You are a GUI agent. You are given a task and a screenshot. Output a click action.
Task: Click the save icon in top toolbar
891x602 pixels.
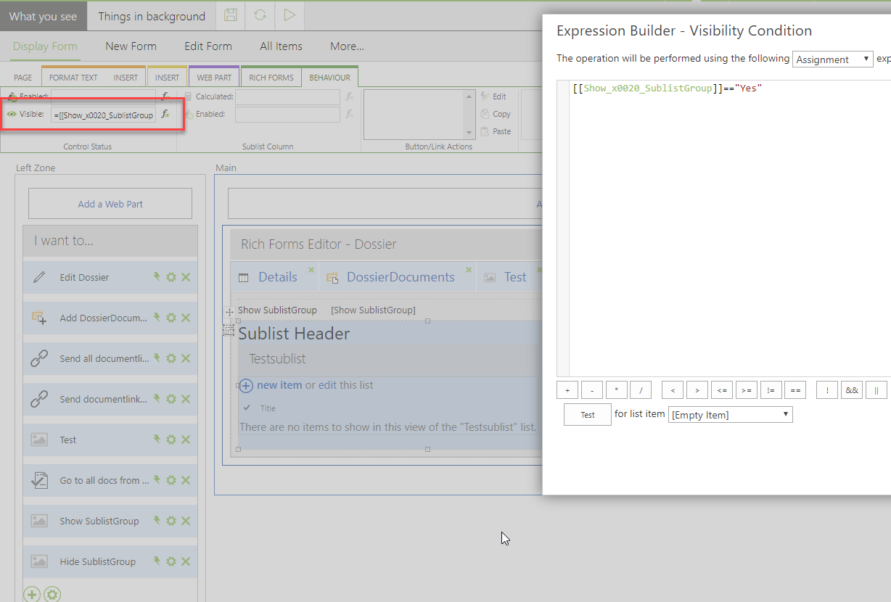pyautogui.click(x=231, y=15)
